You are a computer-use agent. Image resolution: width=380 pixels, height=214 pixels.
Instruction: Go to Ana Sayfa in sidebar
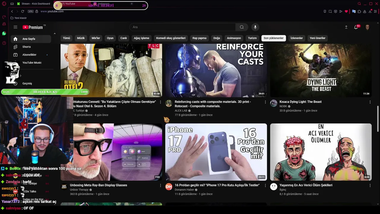click(31, 39)
